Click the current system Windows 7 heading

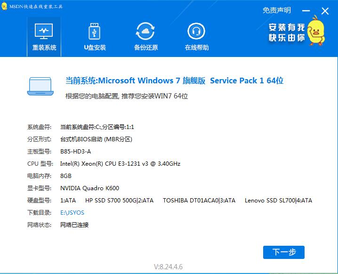[x=174, y=81]
